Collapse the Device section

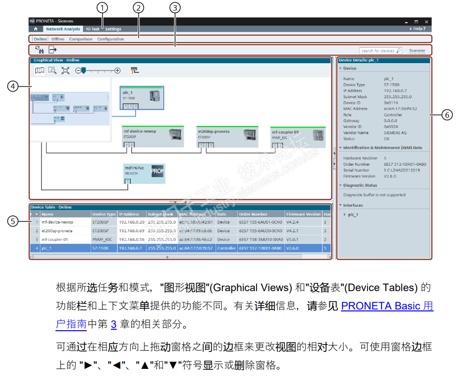coord(340,68)
